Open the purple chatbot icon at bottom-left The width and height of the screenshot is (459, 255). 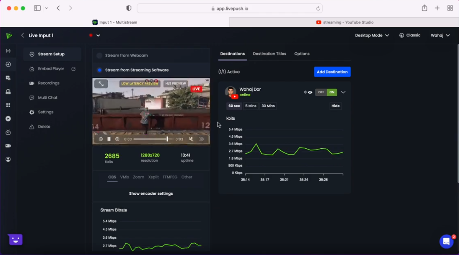tap(15, 240)
